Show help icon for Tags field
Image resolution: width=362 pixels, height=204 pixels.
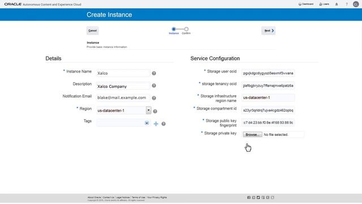click(163, 124)
